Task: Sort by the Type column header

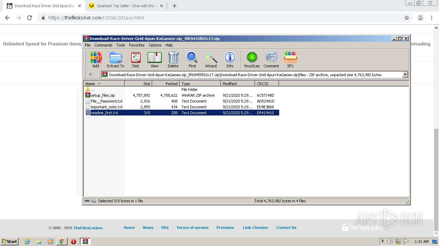Action: (200, 83)
